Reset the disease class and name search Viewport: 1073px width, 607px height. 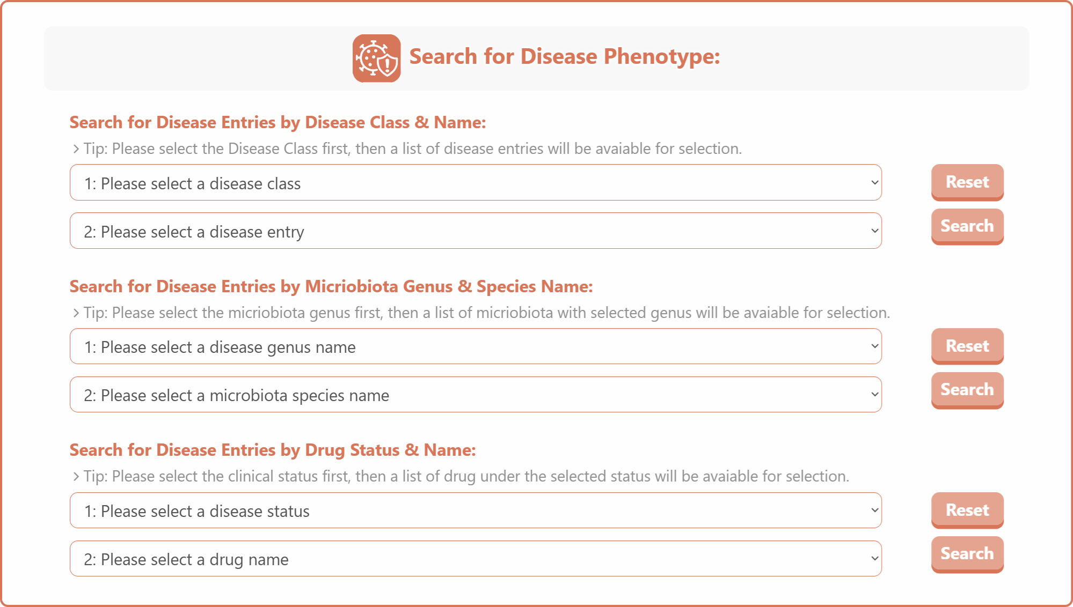[x=967, y=182]
